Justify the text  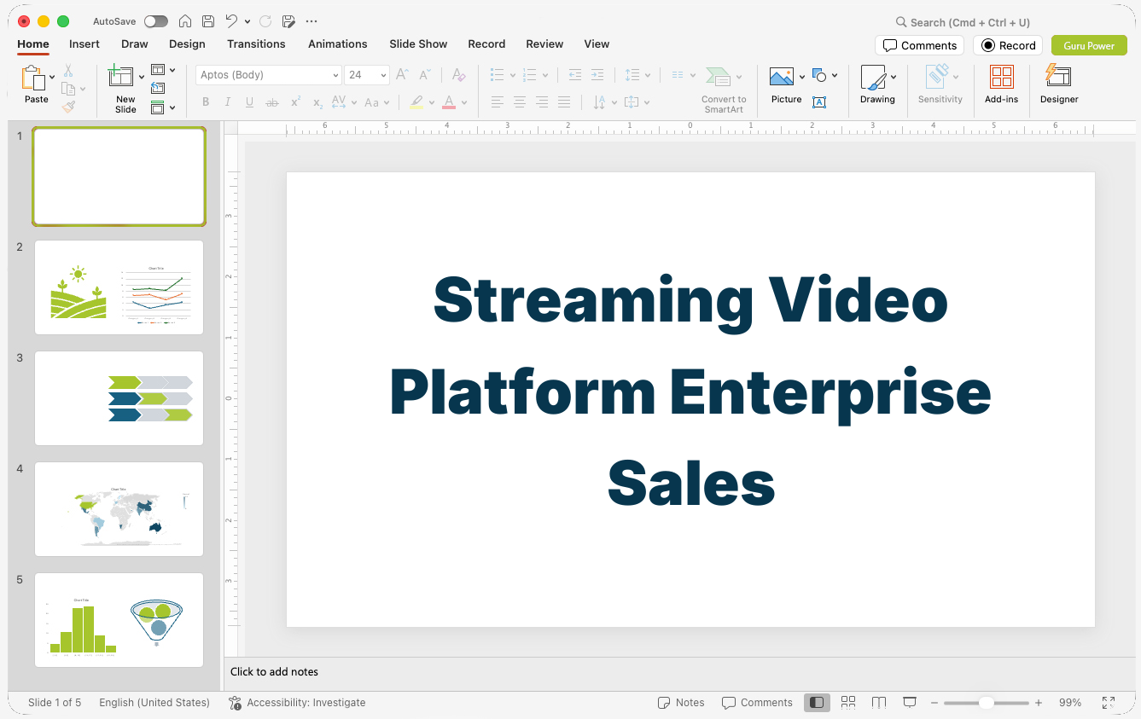coord(564,102)
